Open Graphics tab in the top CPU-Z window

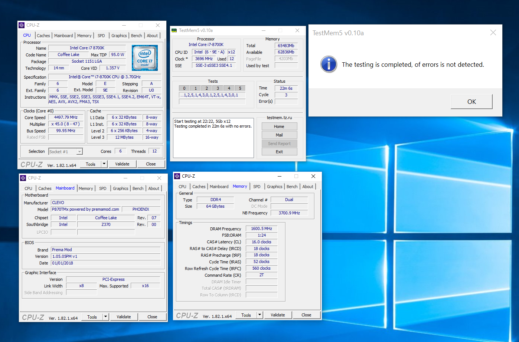click(119, 36)
